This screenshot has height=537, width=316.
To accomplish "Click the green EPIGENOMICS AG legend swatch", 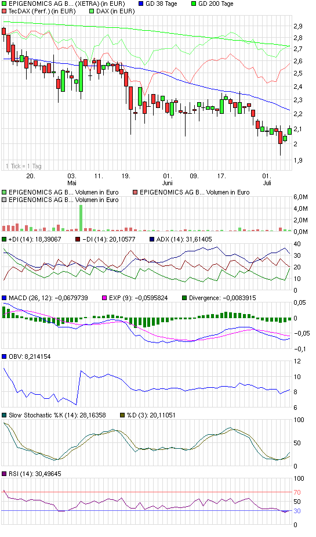I will (4, 3).
